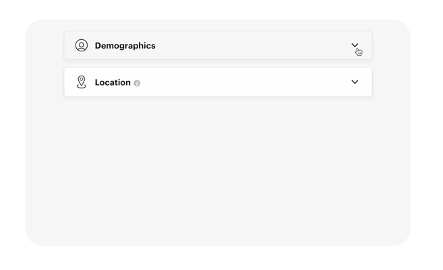Select the user profile circle icon
443x270 pixels.
[x=82, y=45]
